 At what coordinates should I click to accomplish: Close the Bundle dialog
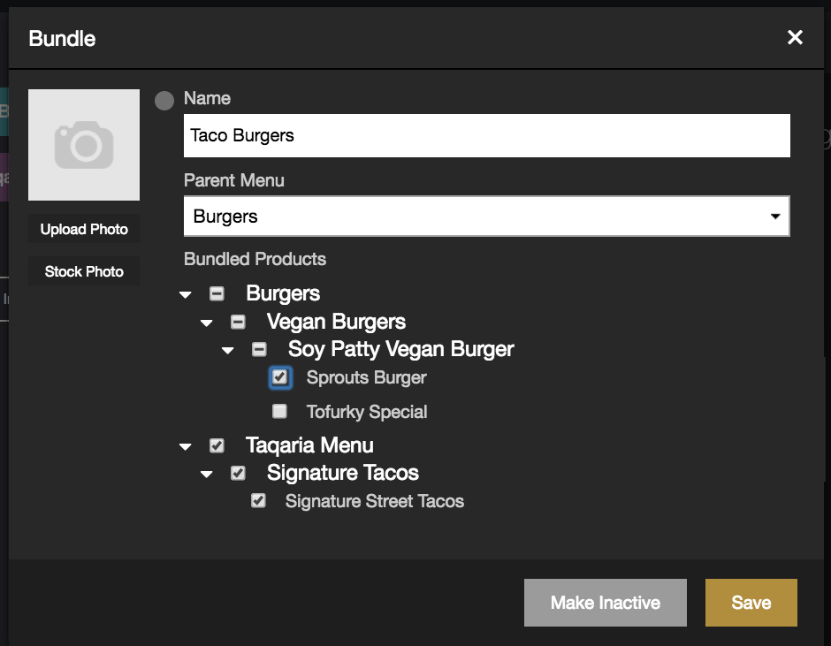click(x=795, y=38)
